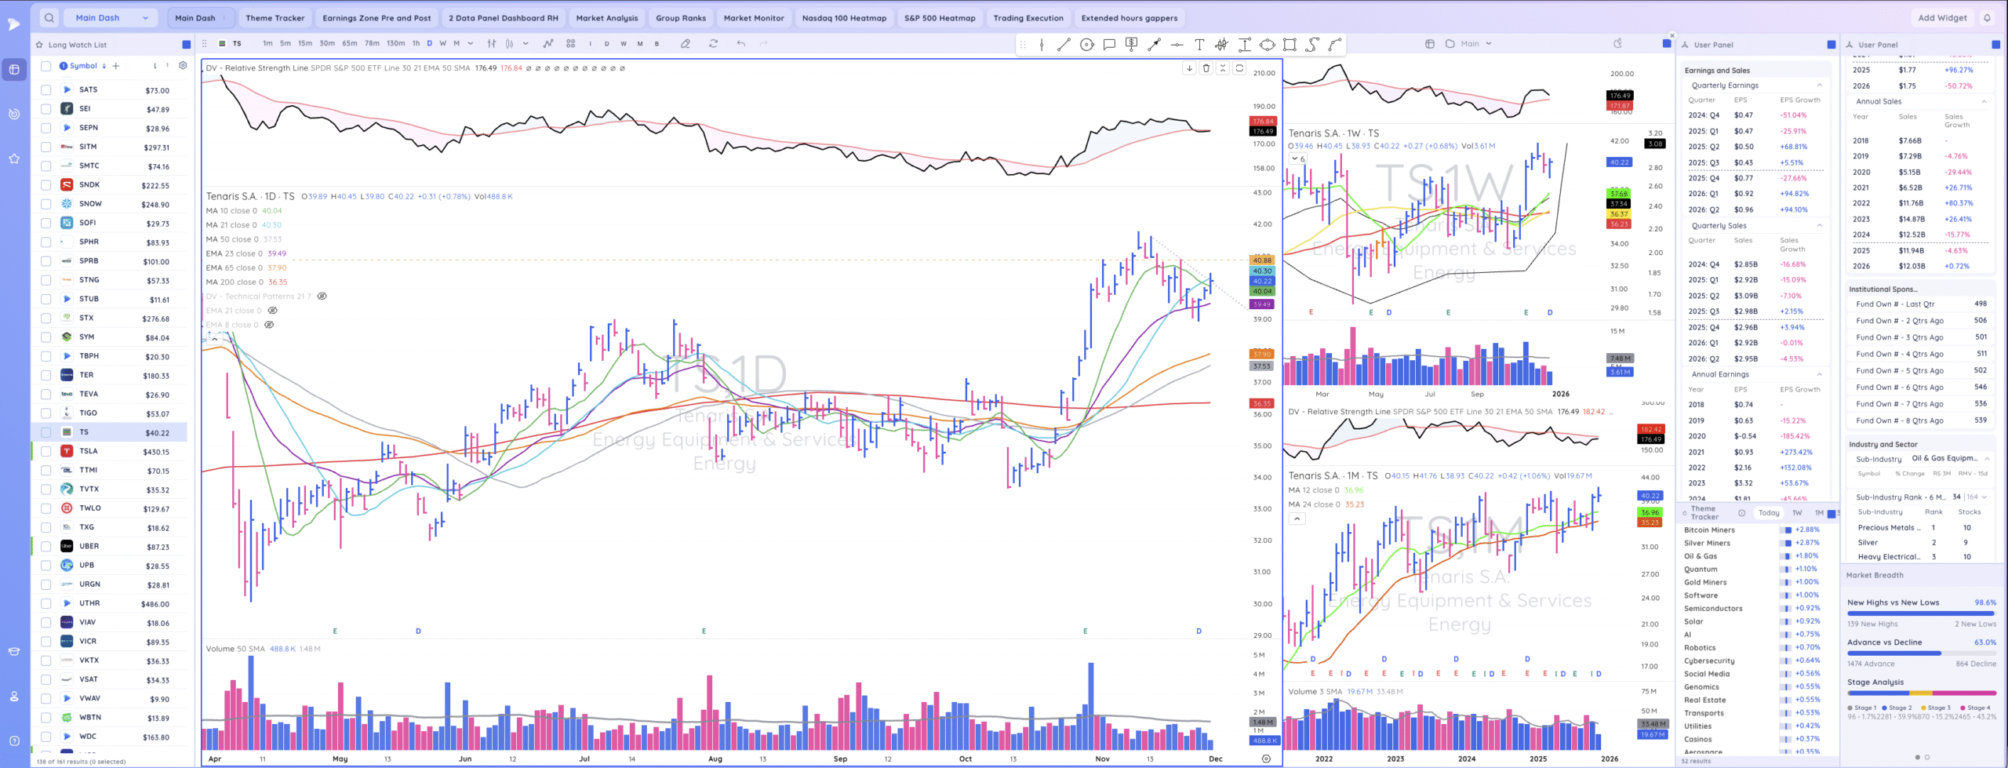
Task: Select the trend line drawing tool
Action: (x=1064, y=45)
